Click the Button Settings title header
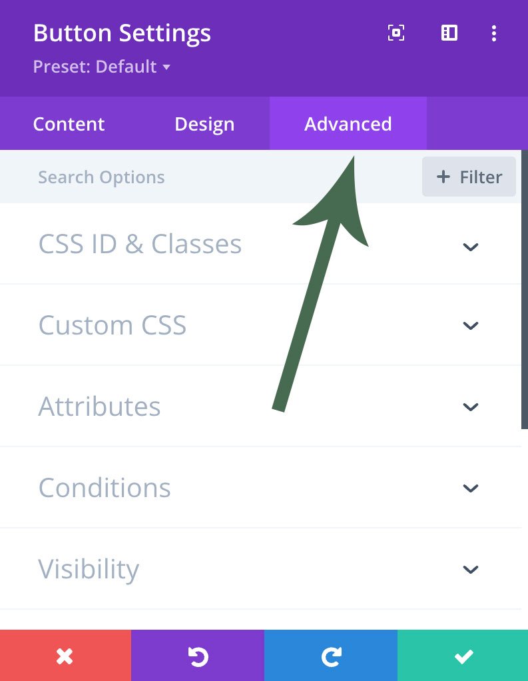Viewport: 528px width, 681px height. click(122, 33)
